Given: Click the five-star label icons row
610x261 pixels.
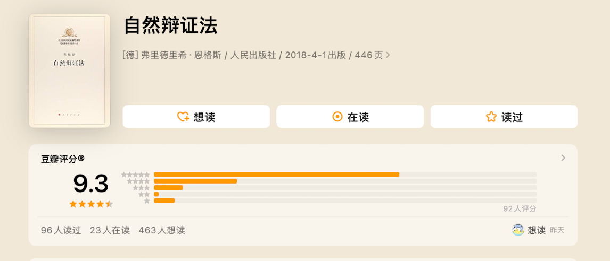Looking at the screenshot, I should click(135, 175).
